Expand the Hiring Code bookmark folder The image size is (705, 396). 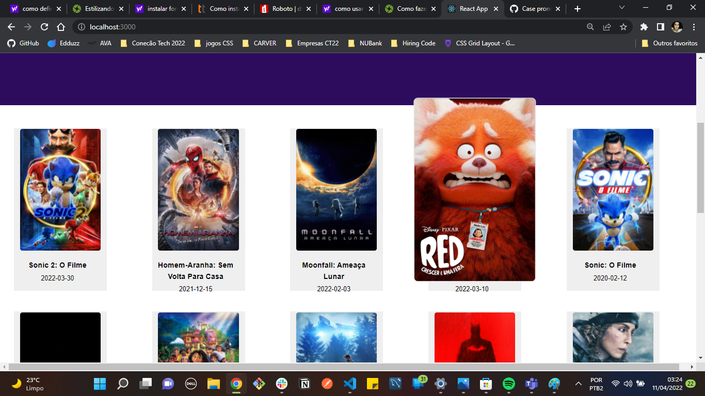[x=413, y=43]
